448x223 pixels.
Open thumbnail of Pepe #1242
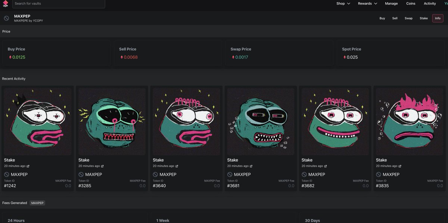tap(37, 121)
